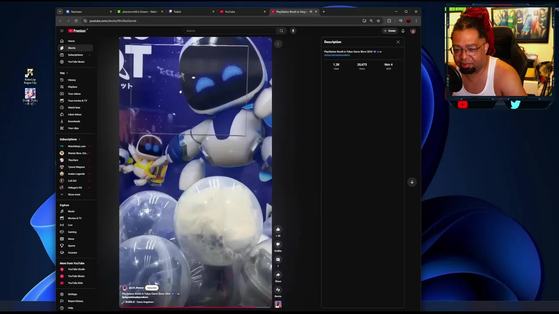559x314 pixels.
Task: Open the browser tab search dropdown
Action: 60,12
